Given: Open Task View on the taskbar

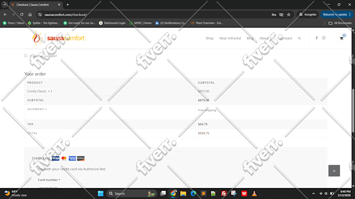Looking at the screenshot, I should click(163, 194).
